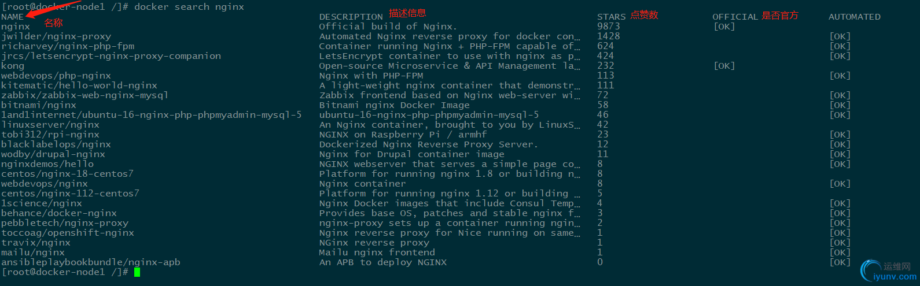920x286 pixels.
Task: Click the STARS column header
Action: coord(612,17)
